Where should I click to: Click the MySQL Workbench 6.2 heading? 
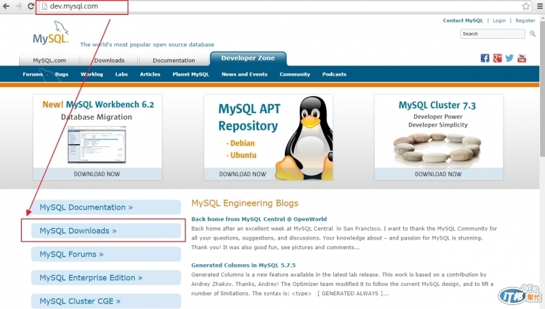click(98, 105)
